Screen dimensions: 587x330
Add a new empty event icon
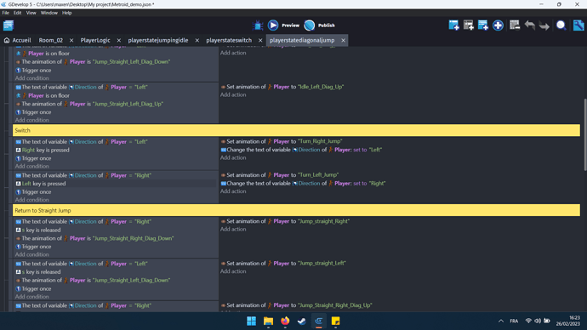[x=453, y=26]
